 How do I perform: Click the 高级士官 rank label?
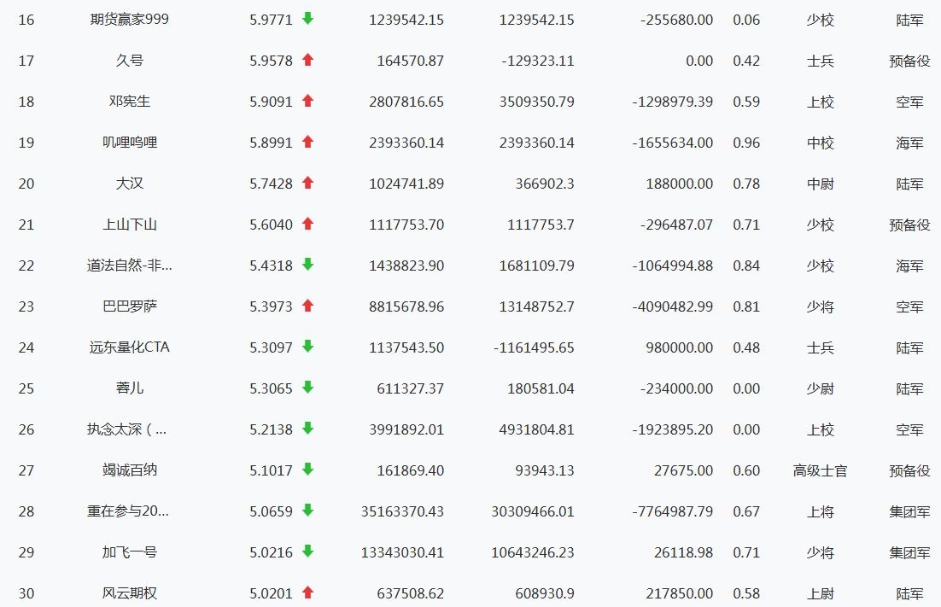point(820,470)
